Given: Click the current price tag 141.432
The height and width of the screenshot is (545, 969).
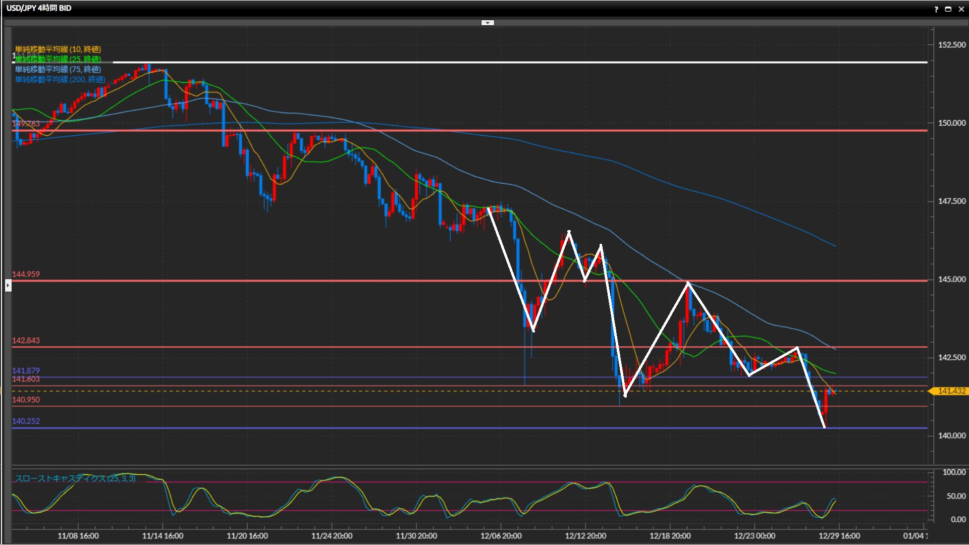Looking at the screenshot, I should [951, 391].
